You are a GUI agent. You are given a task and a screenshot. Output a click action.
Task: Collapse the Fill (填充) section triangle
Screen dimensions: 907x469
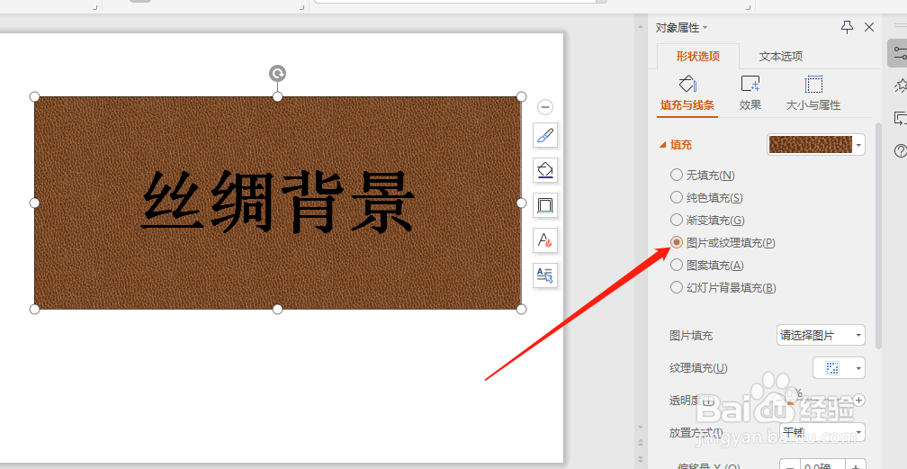click(x=663, y=145)
